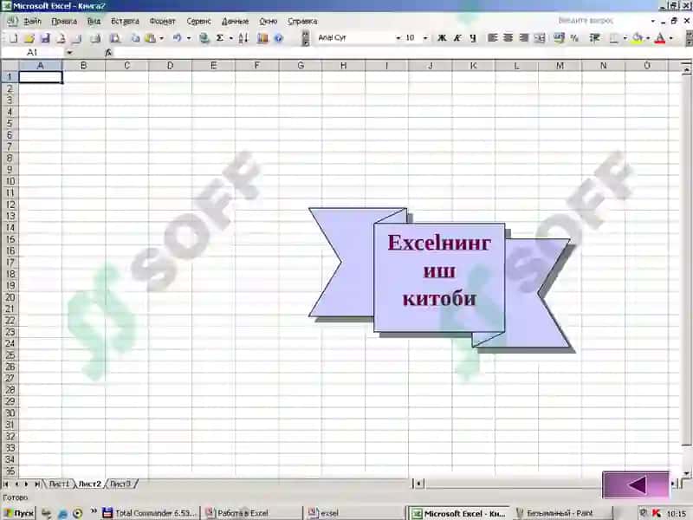The width and height of the screenshot is (693, 520).
Task: Open the Данные menu
Action: pyautogui.click(x=235, y=21)
